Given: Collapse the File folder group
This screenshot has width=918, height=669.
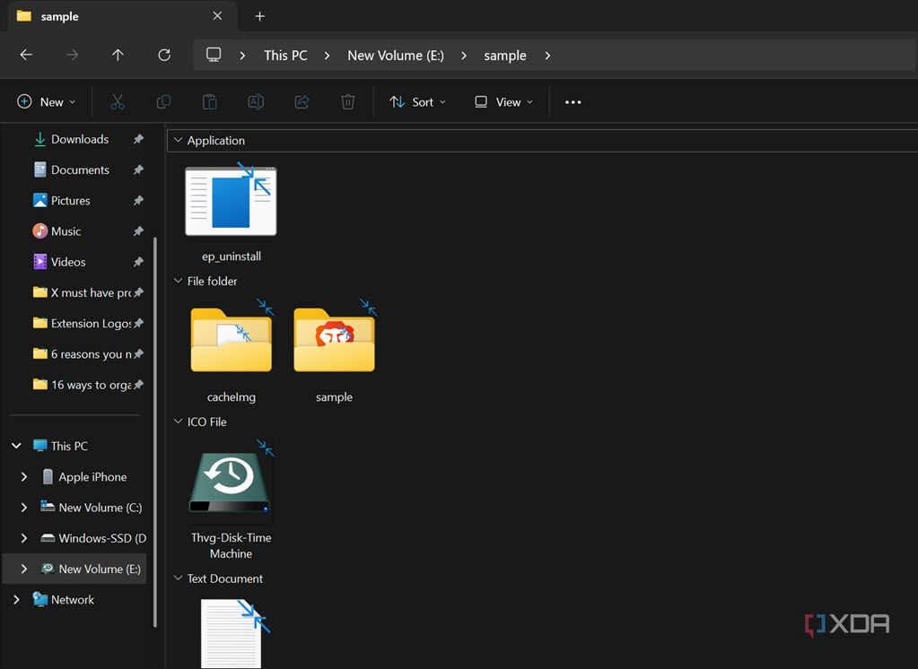Looking at the screenshot, I should pos(178,281).
